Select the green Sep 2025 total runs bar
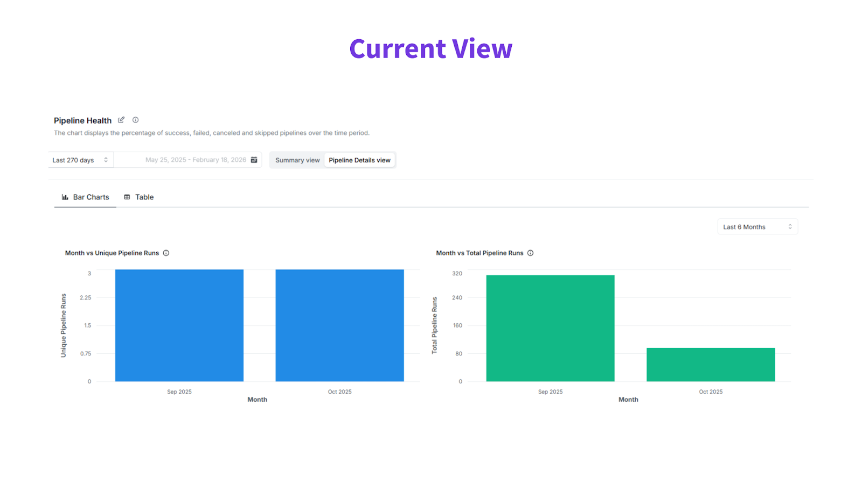 [x=550, y=328]
